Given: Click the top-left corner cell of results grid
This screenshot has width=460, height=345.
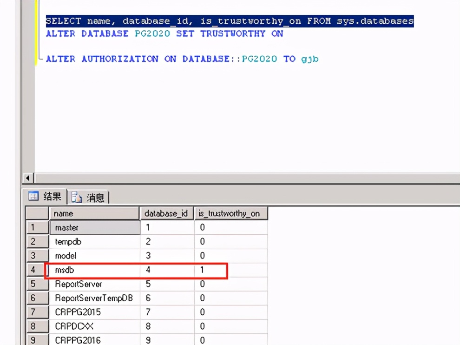Looking at the screenshot, I should pos(37,213).
